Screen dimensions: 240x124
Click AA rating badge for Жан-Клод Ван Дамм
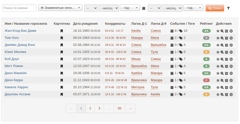click(206, 31)
